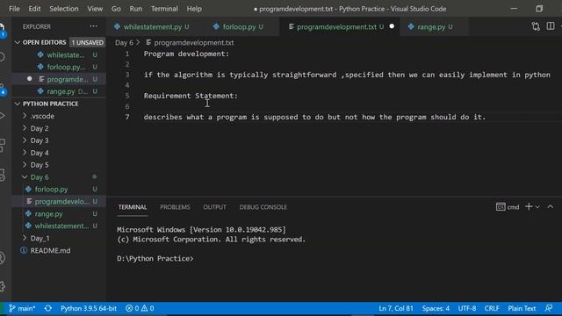Open the Selection menu
The image size is (562, 316).
(64, 9)
